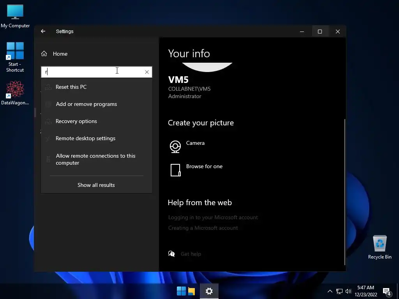Maximize the Settings window
The image size is (399, 299).
coord(320,32)
